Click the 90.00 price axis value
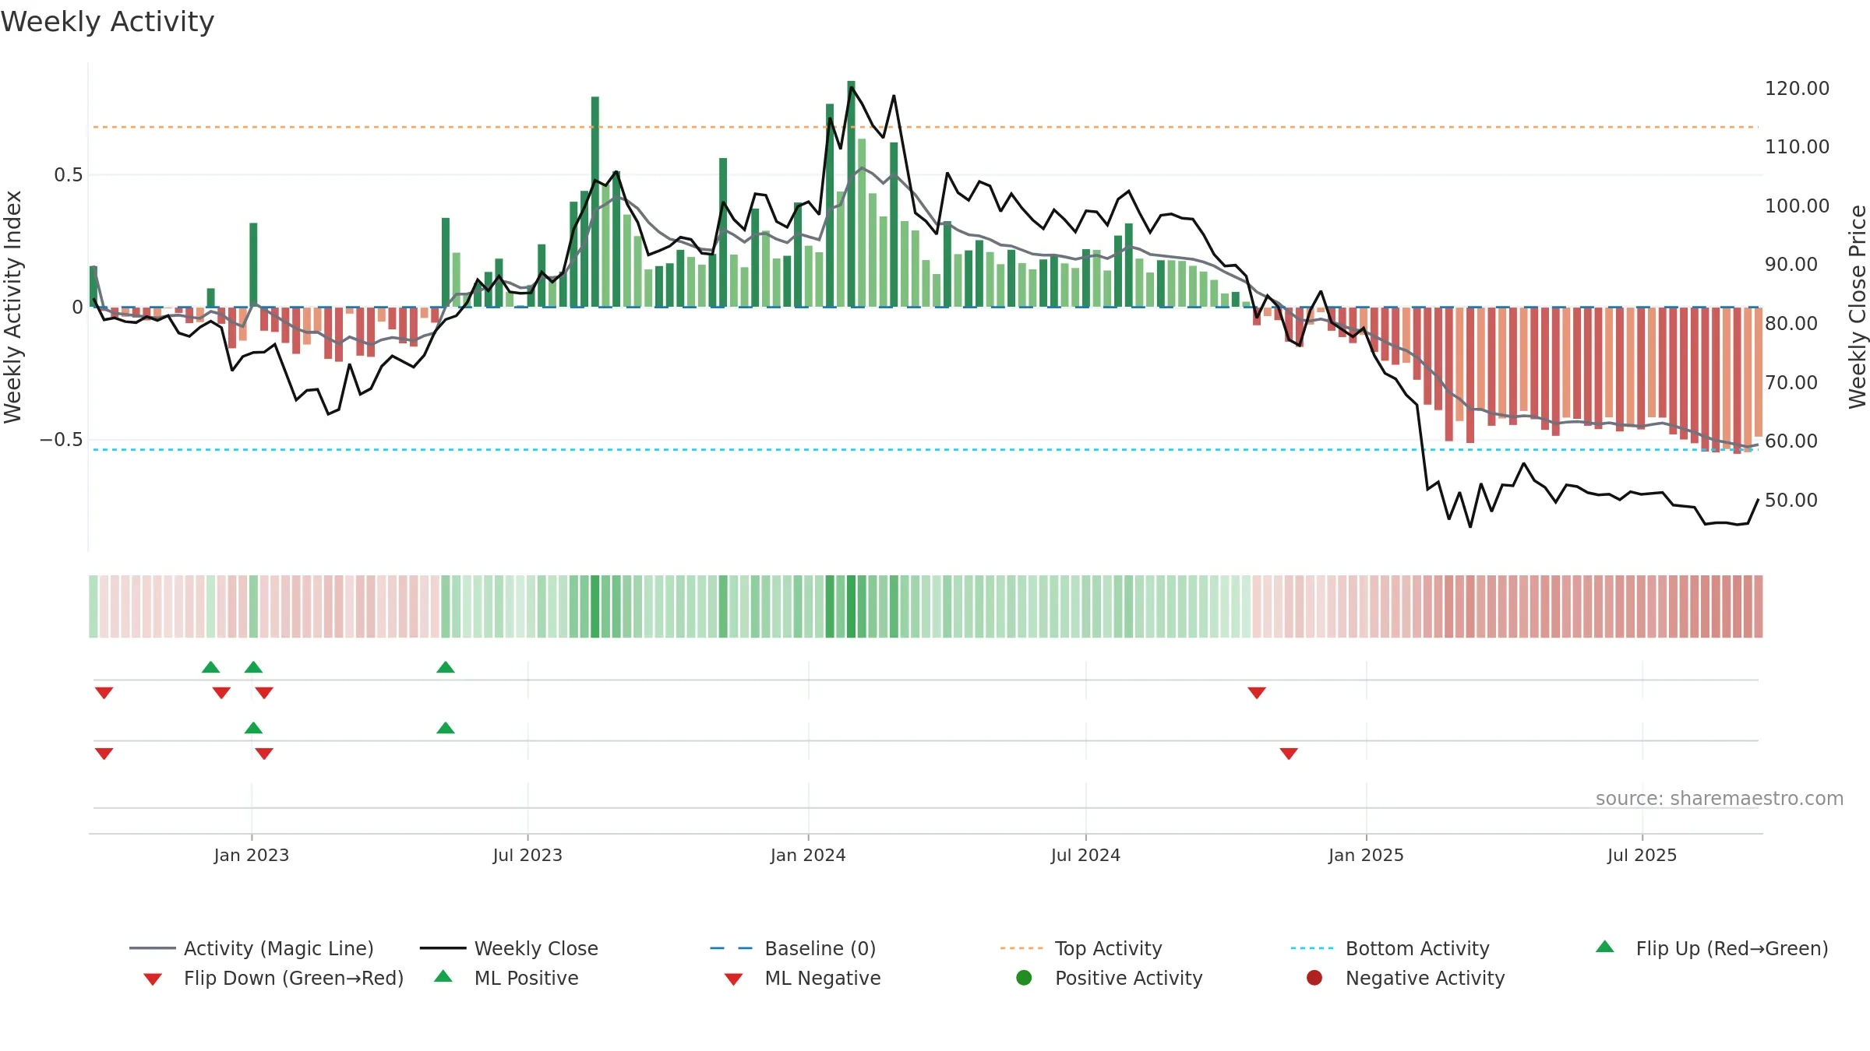Viewport: 1870px width, 1051px height. [x=1791, y=265]
